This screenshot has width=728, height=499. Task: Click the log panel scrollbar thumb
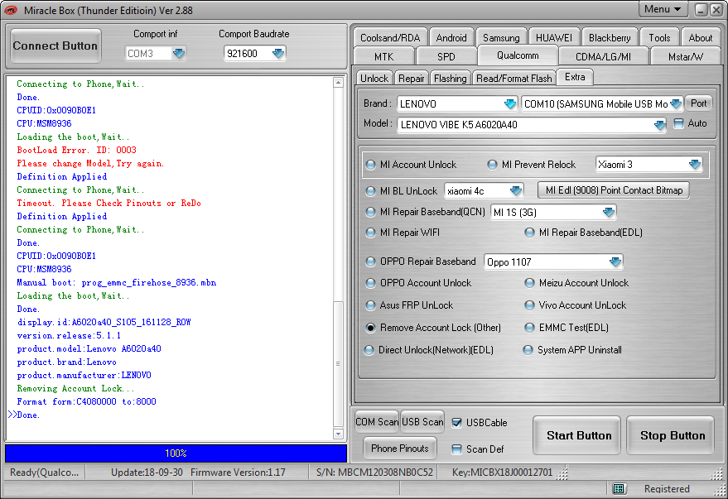(x=339, y=363)
